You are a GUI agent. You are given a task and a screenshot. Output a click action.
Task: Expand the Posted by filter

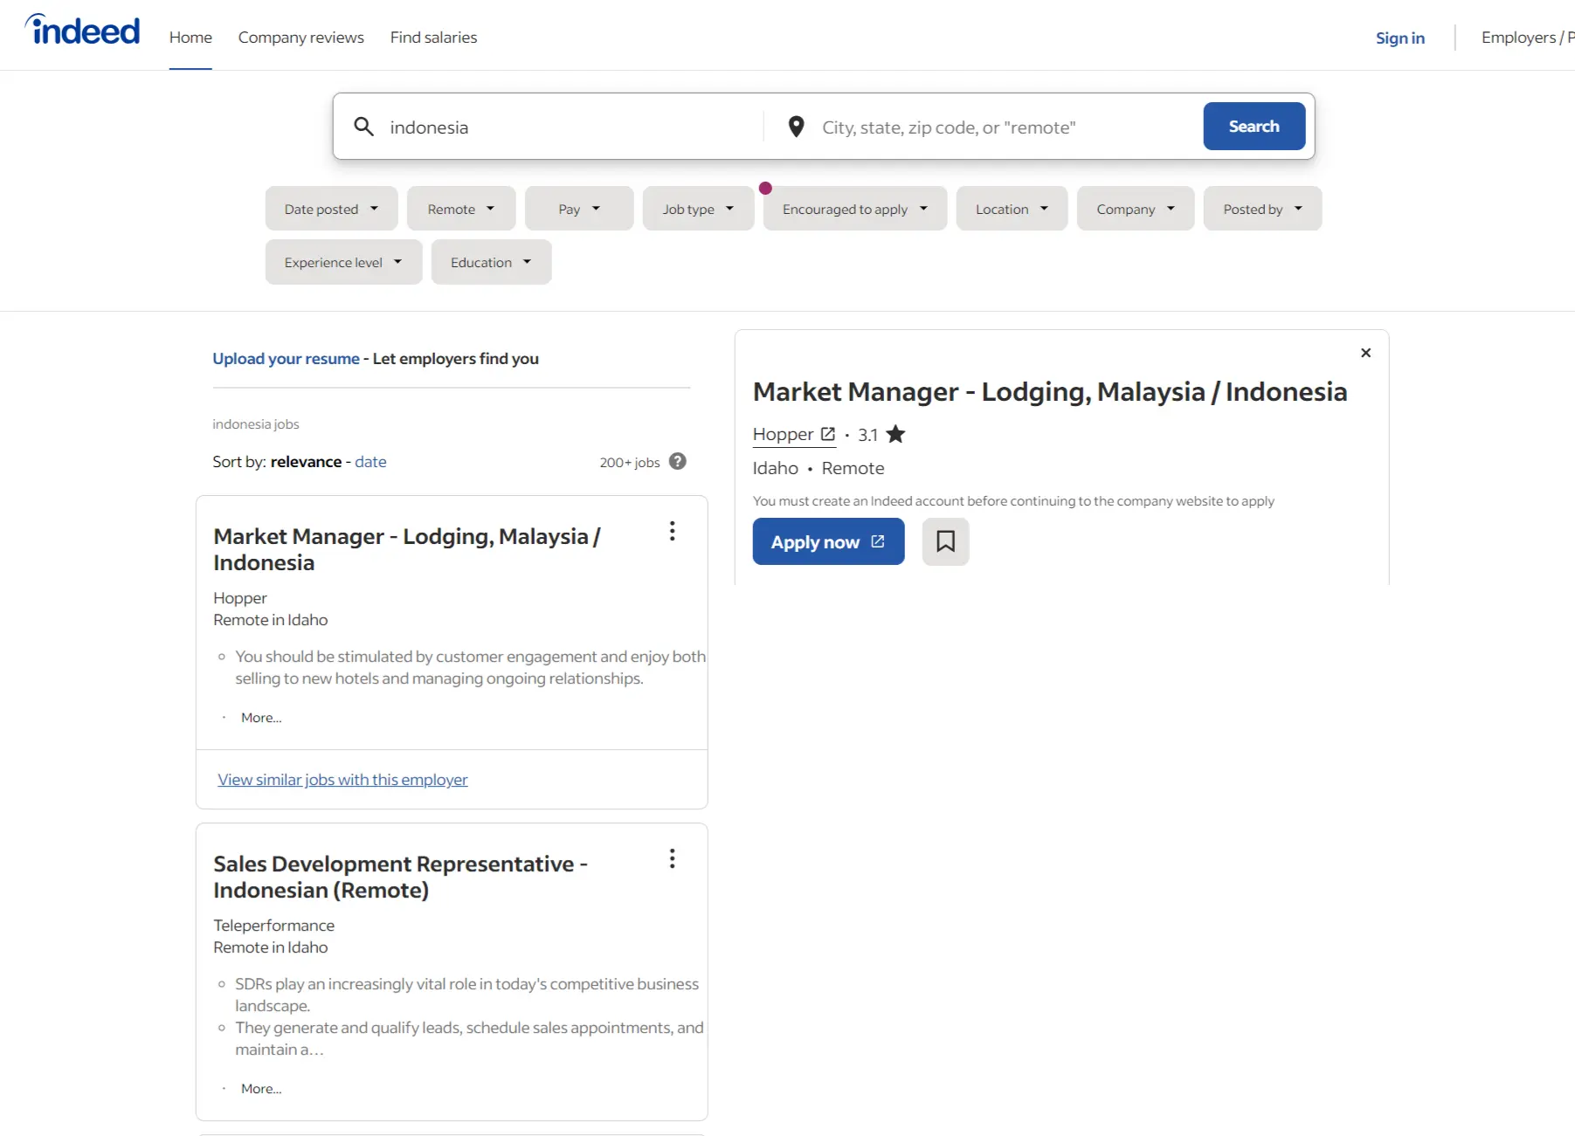(x=1262, y=209)
